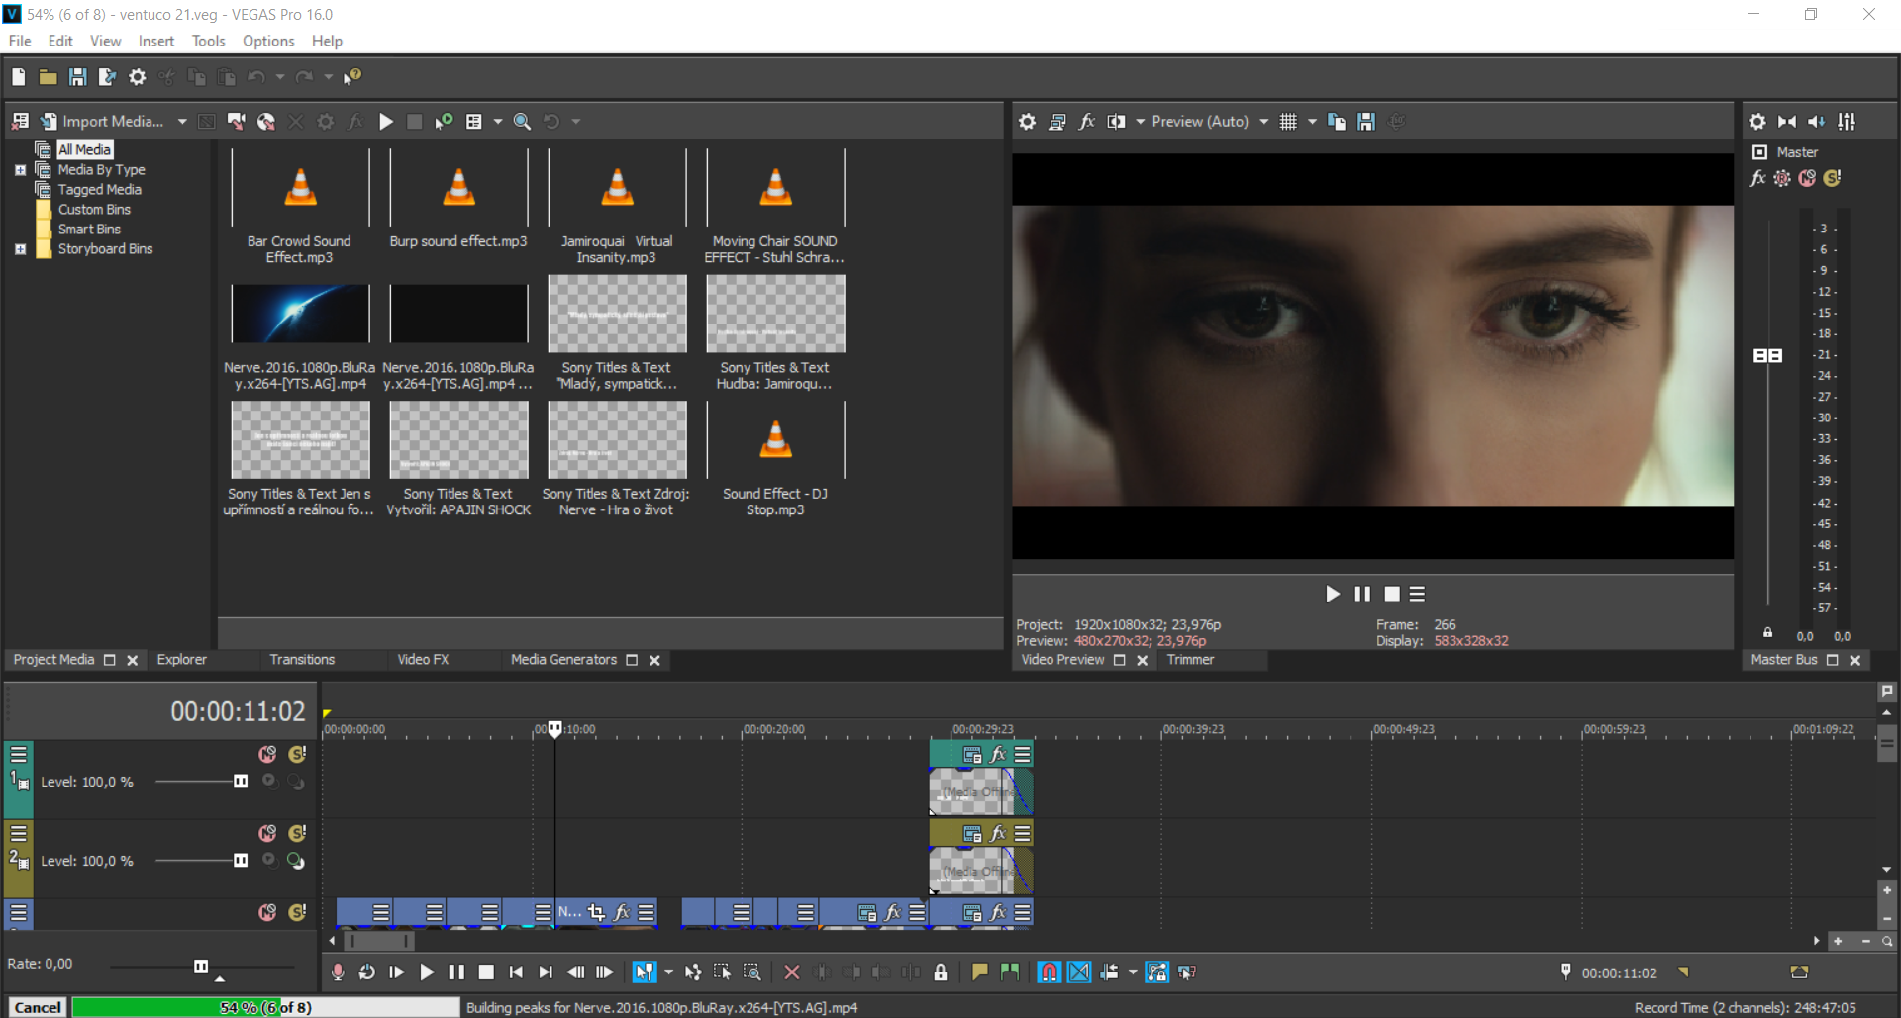Start media preview in Project Media toolbar

pos(386,122)
